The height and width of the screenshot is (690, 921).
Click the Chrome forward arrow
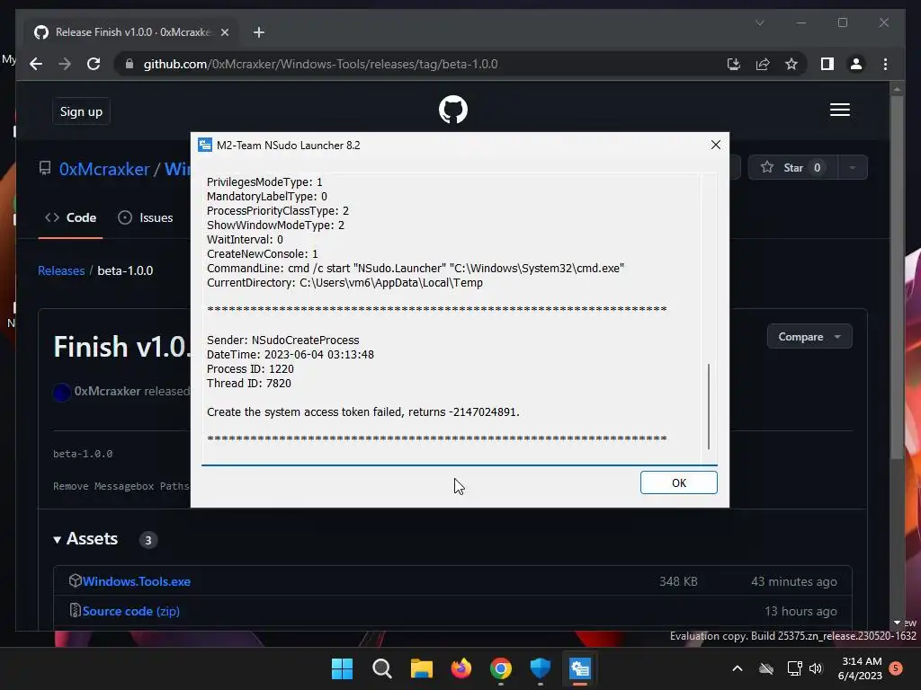pyautogui.click(x=65, y=64)
